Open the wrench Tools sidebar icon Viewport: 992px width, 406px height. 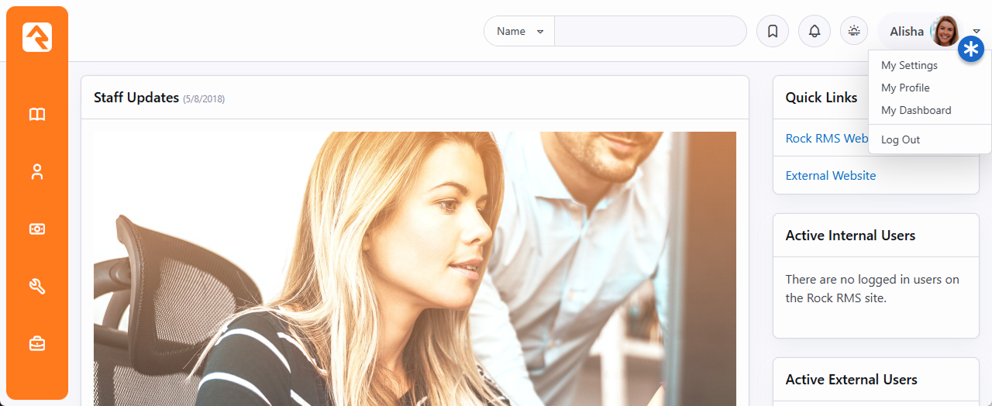pos(37,287)
